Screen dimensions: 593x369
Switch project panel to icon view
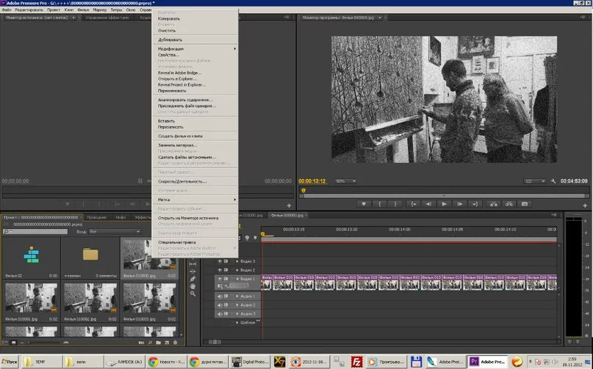(14, 343)
